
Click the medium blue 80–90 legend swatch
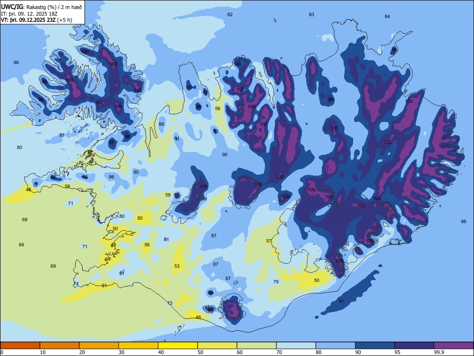click(336, 346)
